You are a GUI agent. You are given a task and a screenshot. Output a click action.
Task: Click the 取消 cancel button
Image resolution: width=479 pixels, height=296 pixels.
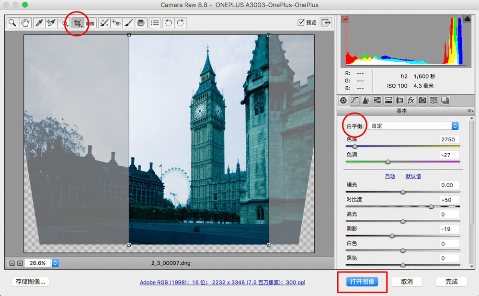407,282
